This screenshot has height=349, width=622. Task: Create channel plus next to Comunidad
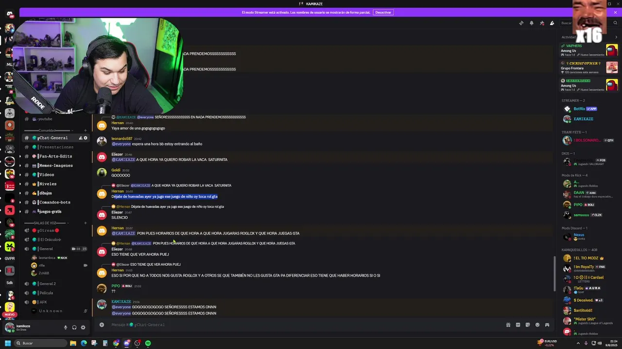86,130
